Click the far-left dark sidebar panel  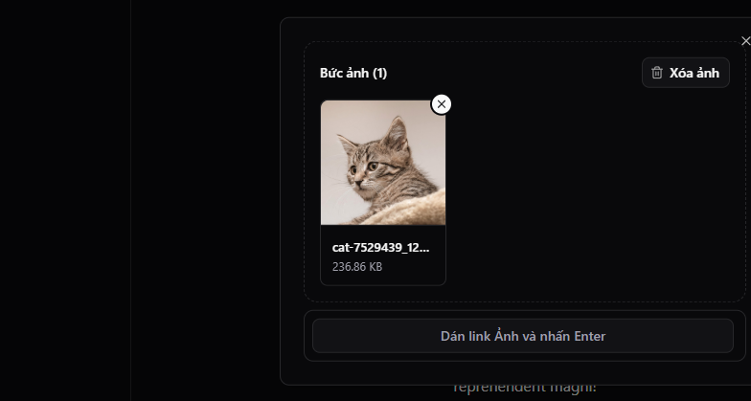[65, 201]
